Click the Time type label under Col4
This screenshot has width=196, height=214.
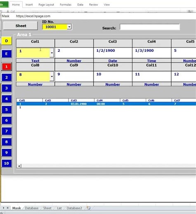coord(151,60)
